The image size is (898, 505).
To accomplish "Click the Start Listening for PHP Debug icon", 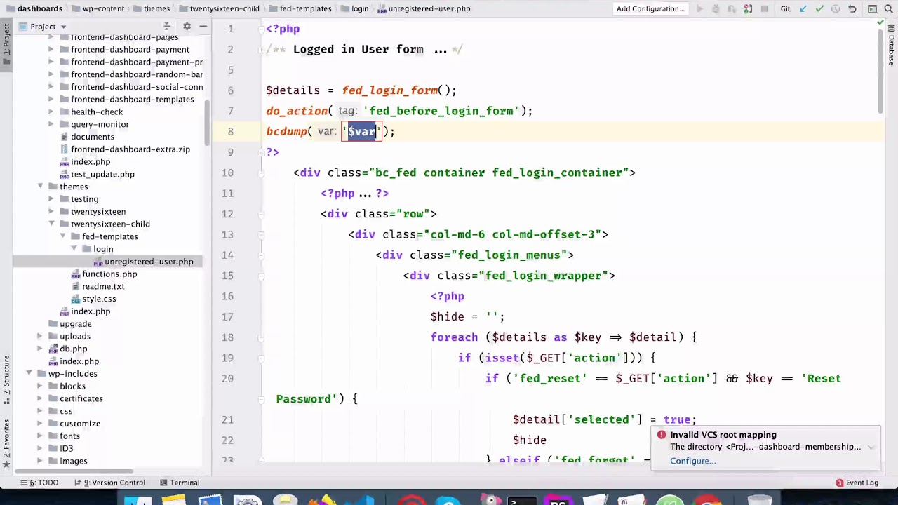I will tap(748, 8).
